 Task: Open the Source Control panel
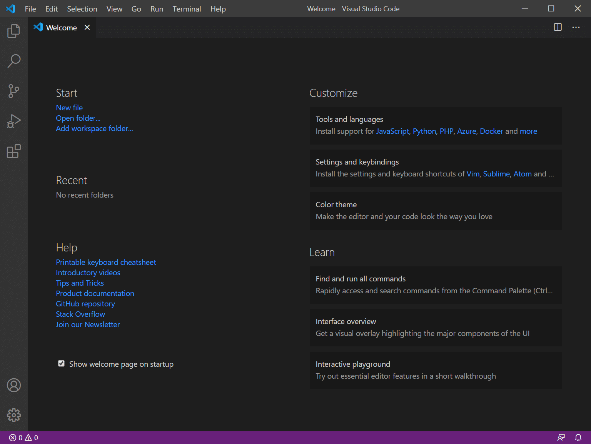click(14, 91)
